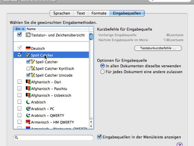Click the German flag icon beside Deutsch
The image size is (194, 146).
click(x=28, y=48)
